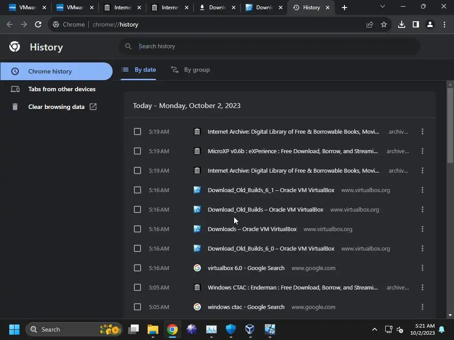Open the Windows CTAC Enderman history link
Screen dimensions: 454x340
[293, 288]
